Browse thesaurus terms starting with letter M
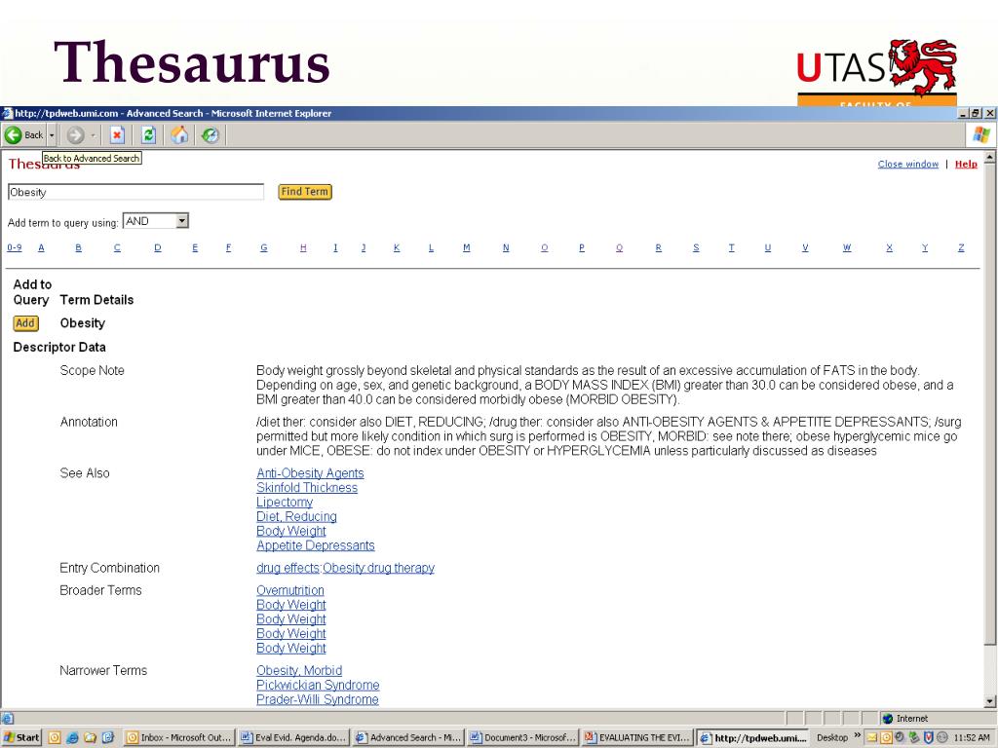 pyautogui.click(x=466, y=247)
